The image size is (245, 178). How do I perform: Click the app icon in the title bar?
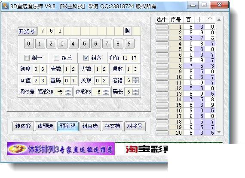(5, 6)
